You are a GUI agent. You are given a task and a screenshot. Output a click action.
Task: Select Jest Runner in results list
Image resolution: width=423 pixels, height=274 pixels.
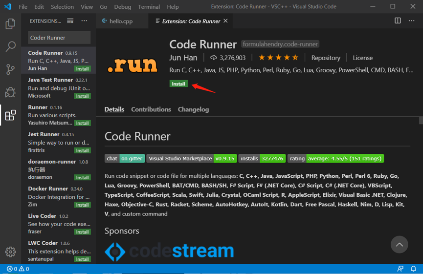[59, 142]
